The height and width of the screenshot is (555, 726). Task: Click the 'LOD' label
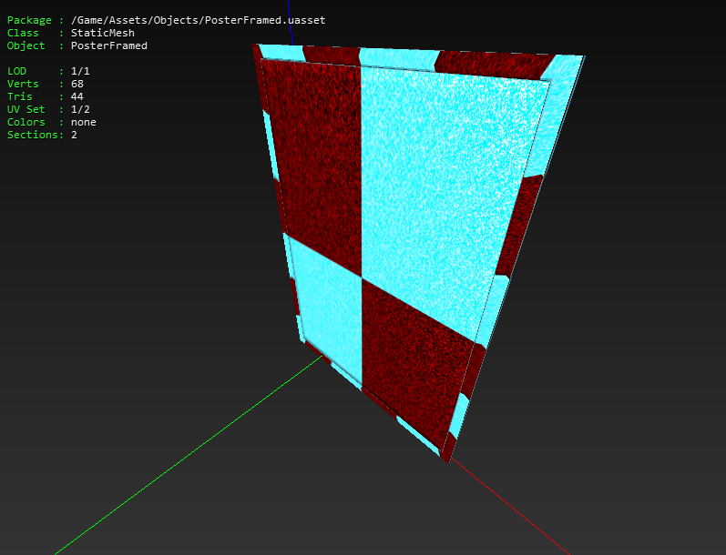(x=16, y=71)
